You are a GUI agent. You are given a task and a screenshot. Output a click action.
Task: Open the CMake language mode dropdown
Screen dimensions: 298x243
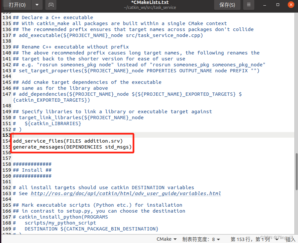coord(166,239)
